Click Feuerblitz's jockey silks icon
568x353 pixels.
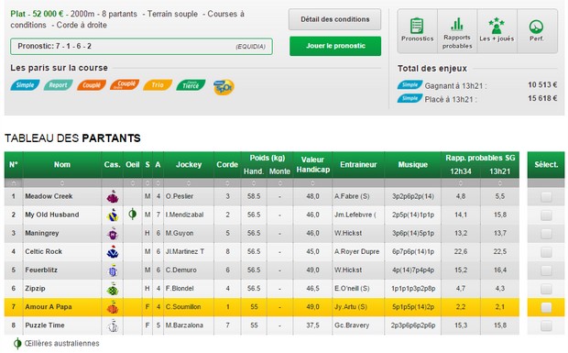point(113,270)
